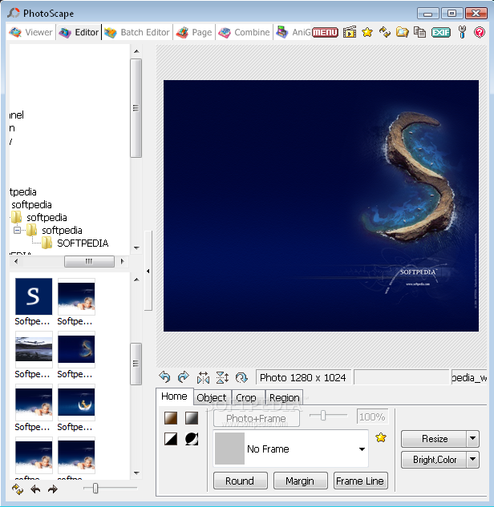Click the Photo+Frame button
Screen dimensions: 494x507
tap(257, 418)
